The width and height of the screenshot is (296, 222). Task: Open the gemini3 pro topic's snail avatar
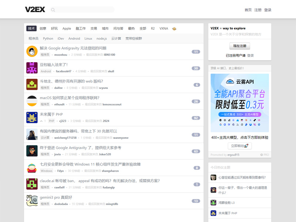point(32,201)
